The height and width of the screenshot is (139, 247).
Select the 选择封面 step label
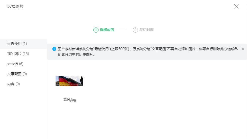[x=107, y=30]
